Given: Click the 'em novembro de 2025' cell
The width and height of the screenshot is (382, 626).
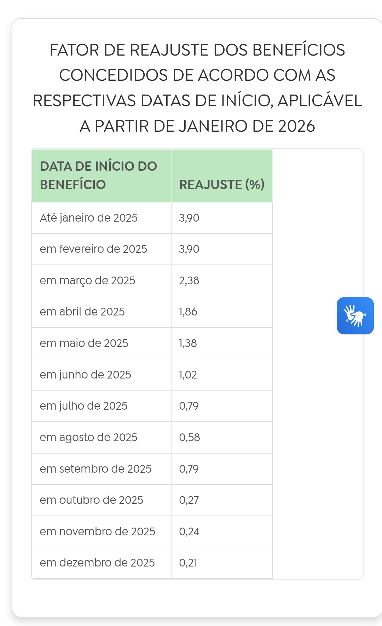Looking at the screenshot, I should click(98, 531).
